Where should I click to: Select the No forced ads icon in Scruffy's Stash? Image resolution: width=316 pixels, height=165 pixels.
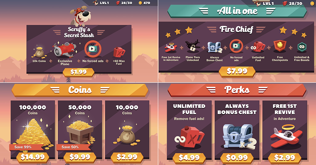click(92, 49)
